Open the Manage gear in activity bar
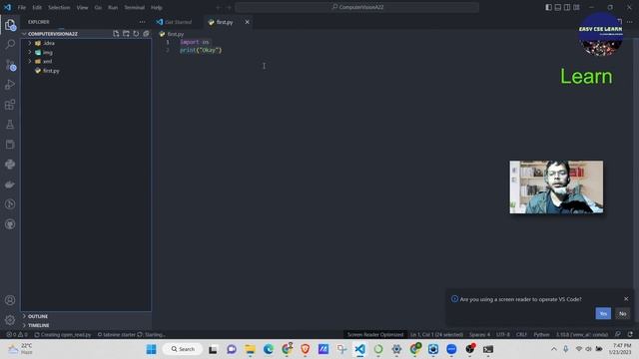Image resolution: width=639 pixels, height=359 pixels. [10, 320]
